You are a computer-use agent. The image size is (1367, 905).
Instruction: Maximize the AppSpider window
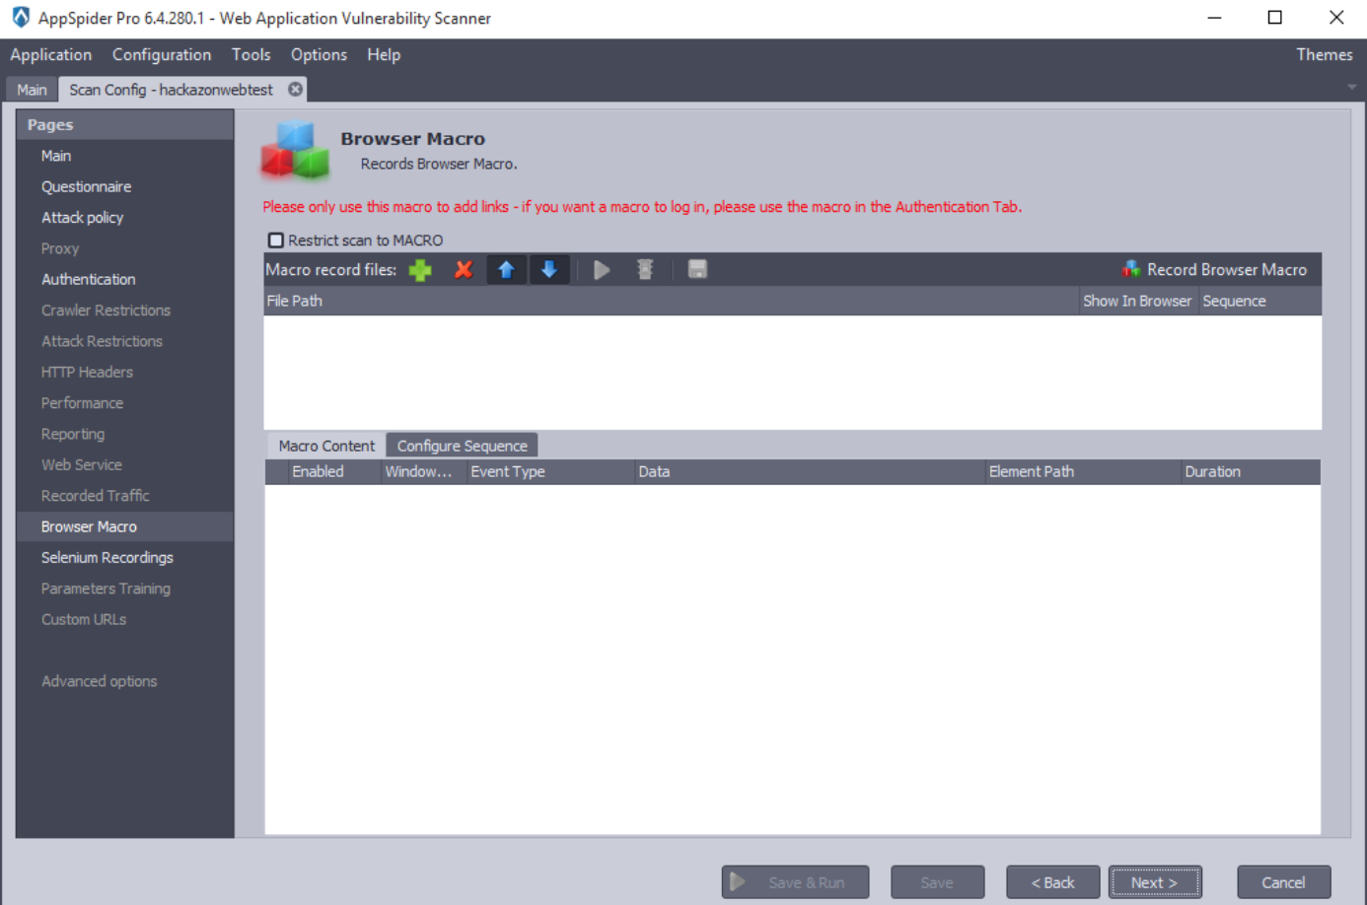[x=1274, y=18]
